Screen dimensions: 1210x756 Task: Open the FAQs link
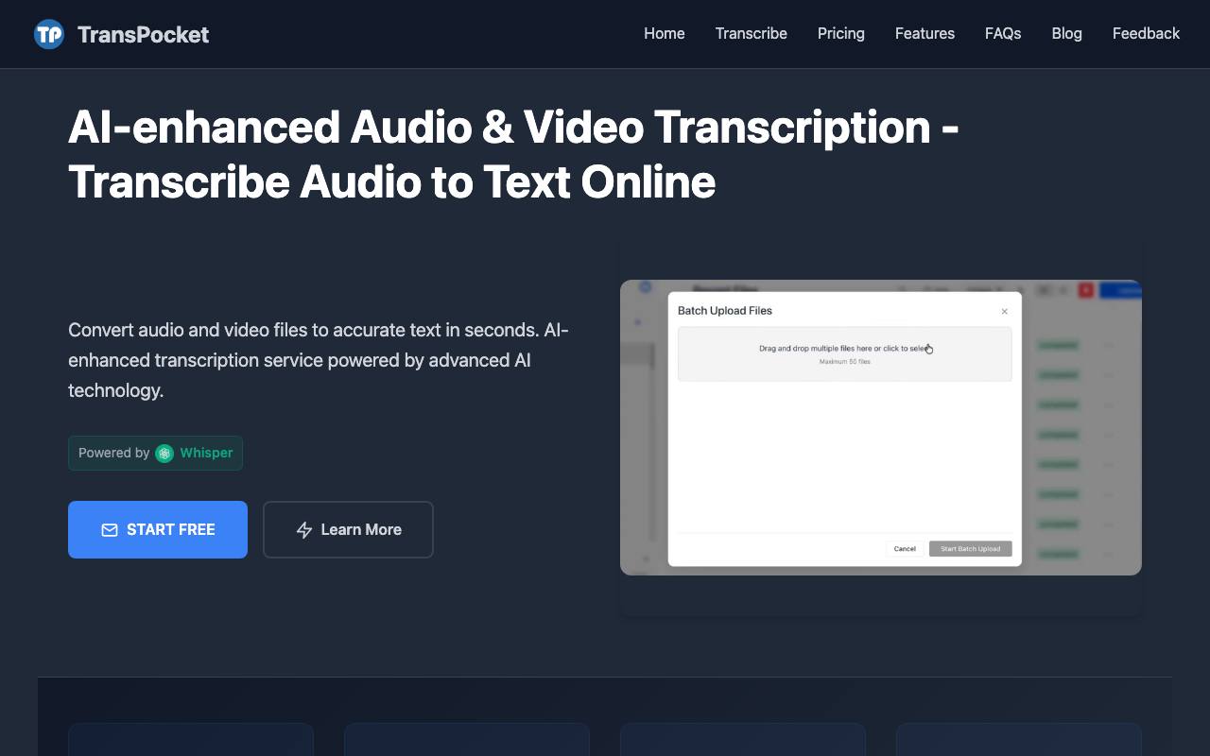[1003, 33]
